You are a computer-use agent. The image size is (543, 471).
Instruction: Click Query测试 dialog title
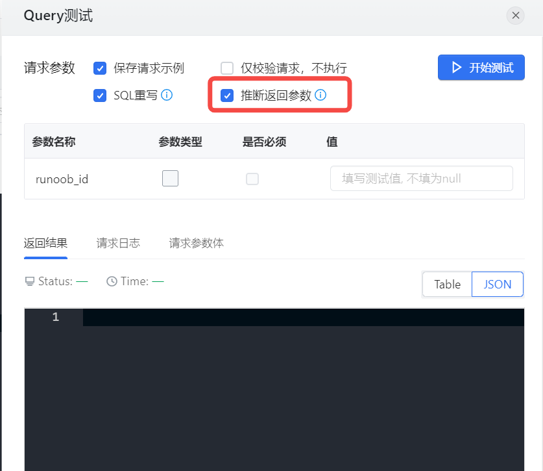pos(58,16)
